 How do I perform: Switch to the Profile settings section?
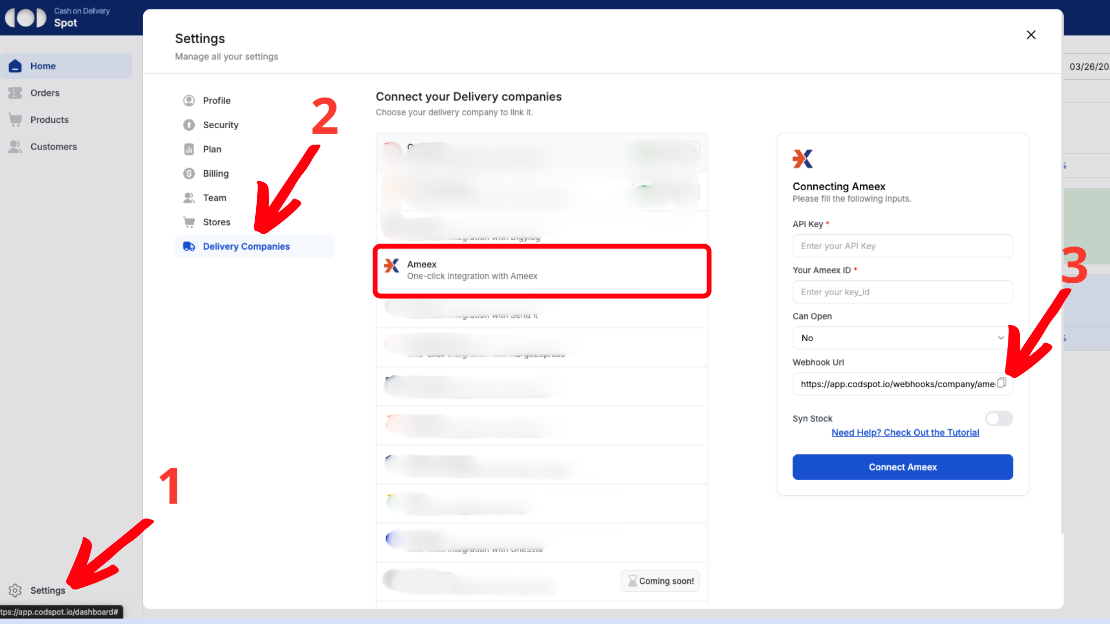tap(189, 100)
